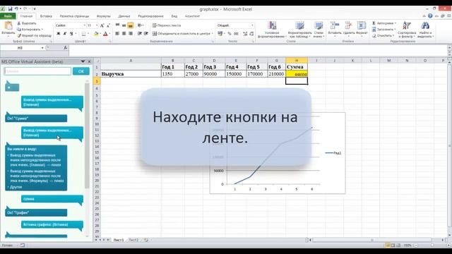Click the Sort & Filter icon
Image resolution: width=452 pixels, height=254 pixels.
click(x=407, y=25)
